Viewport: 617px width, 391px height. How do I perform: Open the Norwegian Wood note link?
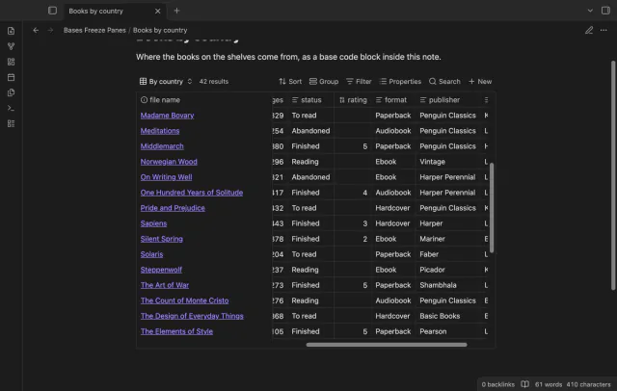coord(169,162)
